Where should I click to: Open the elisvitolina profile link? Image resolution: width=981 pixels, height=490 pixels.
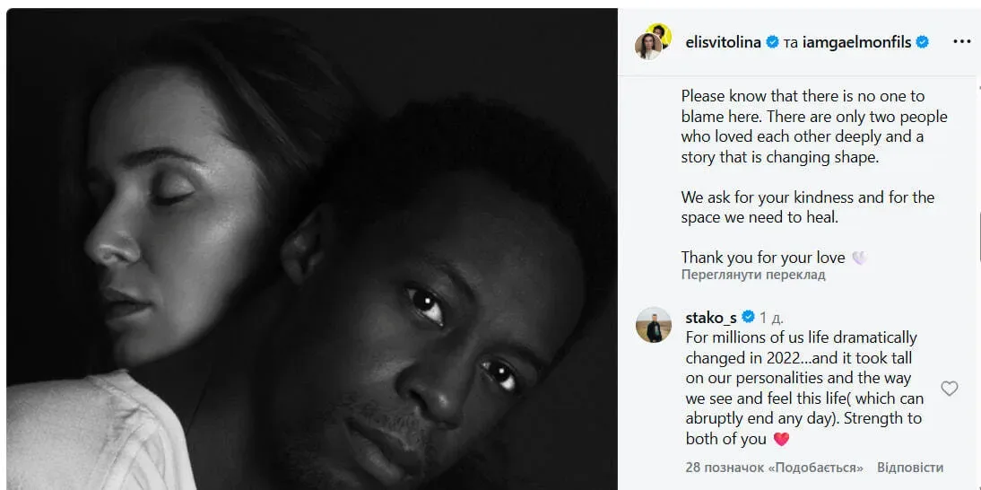point(721,42)
